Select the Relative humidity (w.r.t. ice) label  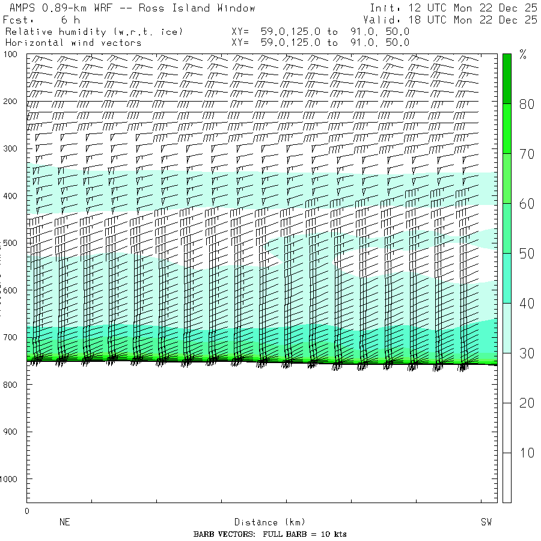point(94,31)
